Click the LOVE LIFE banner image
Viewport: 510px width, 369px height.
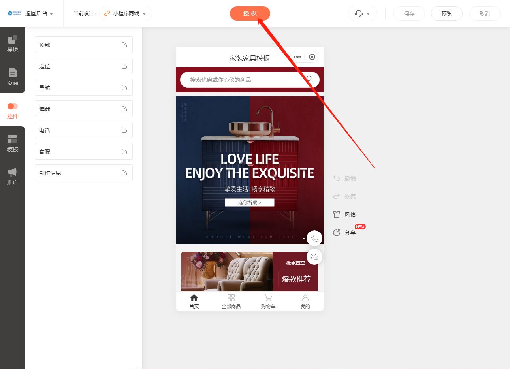(250, 170)
